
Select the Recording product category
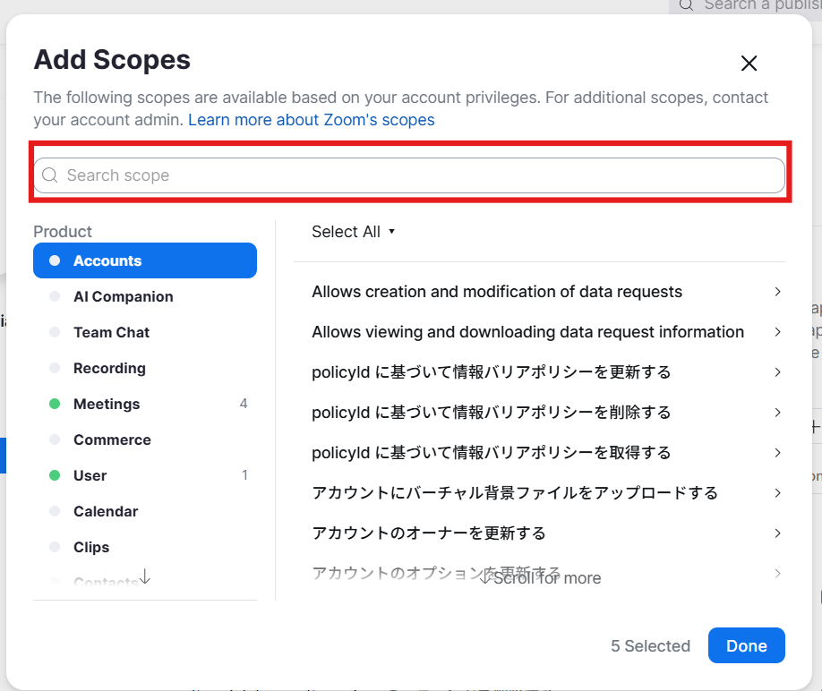109,368
